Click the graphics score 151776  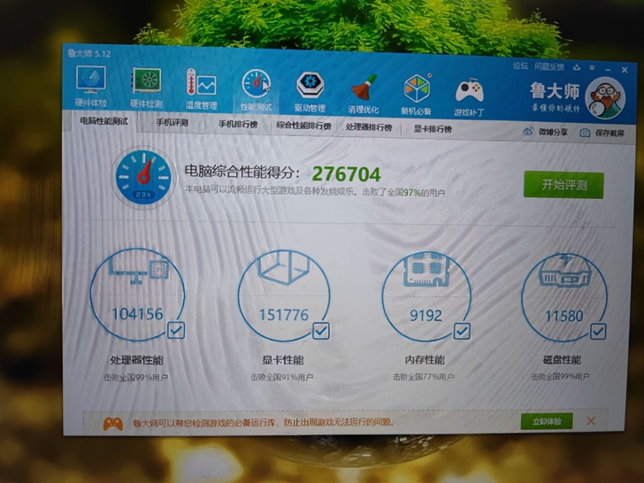click(x=283, y=315)
